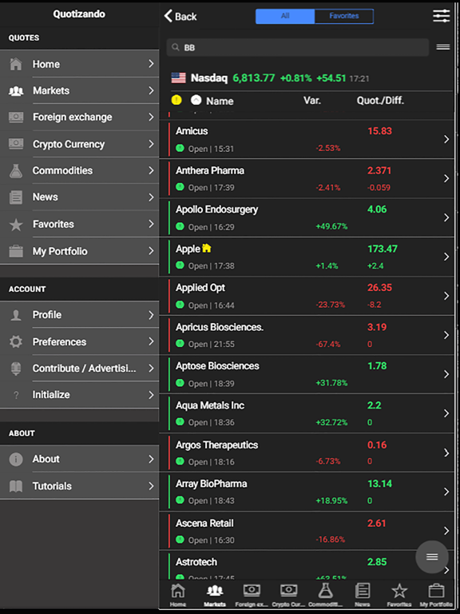Click the chevron next to Markets in sidebar
460x614 pixels.
click(151, 90)
